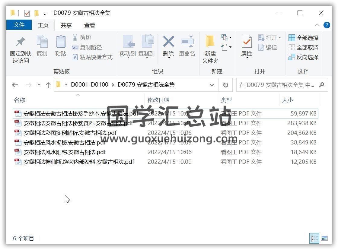Click the search magnifier icon
Image resolution: width=338 pixels, height=250 pixels.
click(x=322, y=85)
